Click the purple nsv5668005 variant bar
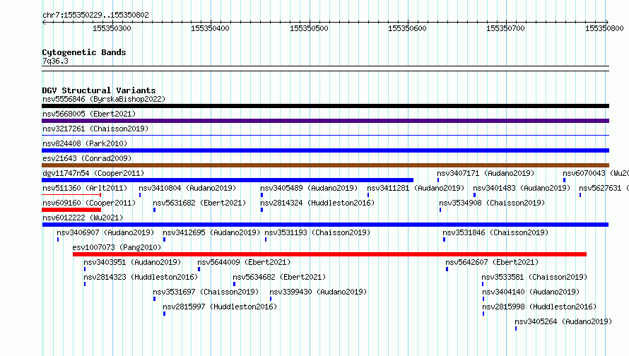The height and width of the screenshot is (356, 629). 325,121
